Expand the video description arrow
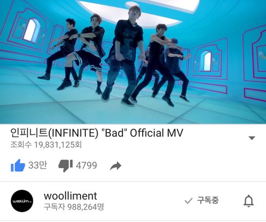266x222 pixels. coord(252,138)
